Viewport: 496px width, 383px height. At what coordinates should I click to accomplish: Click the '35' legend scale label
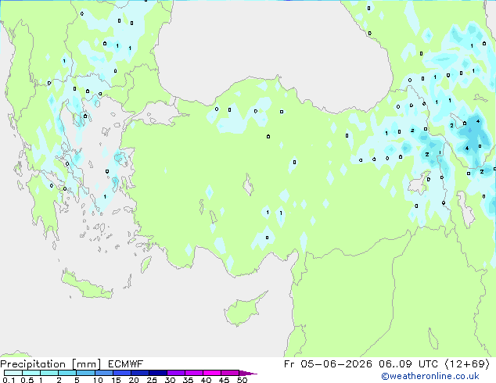point(188,380)
